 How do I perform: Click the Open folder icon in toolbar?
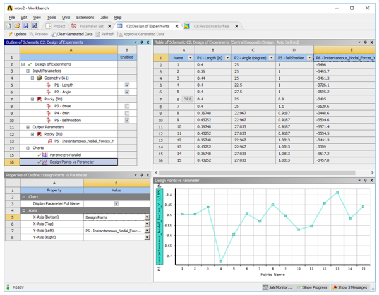click(16, 26)
